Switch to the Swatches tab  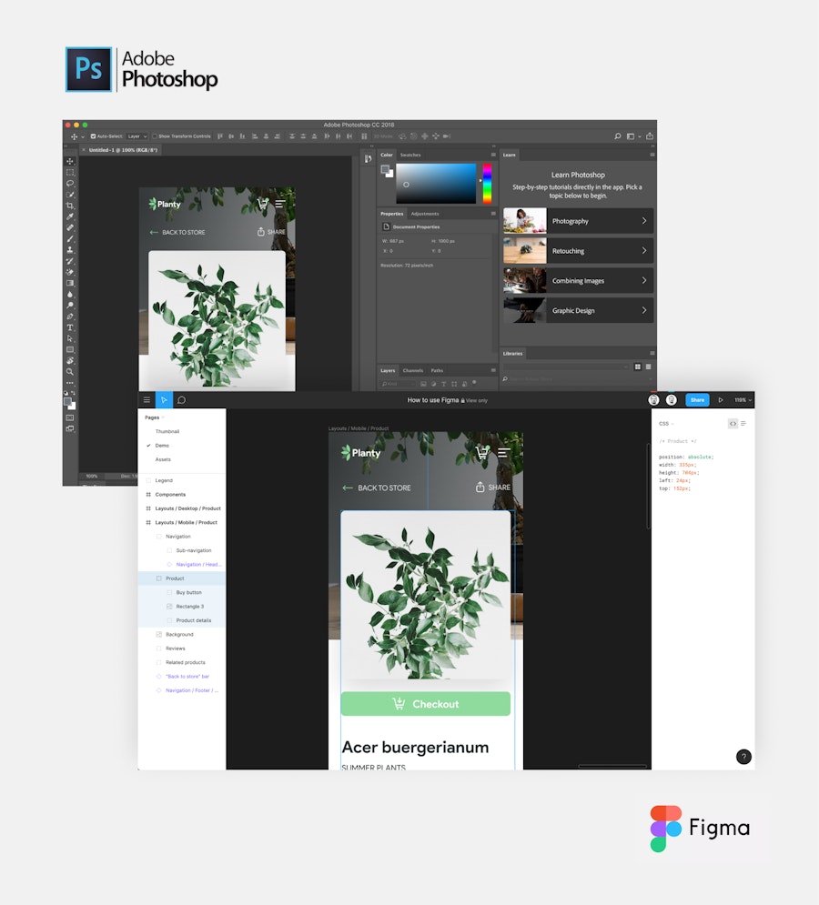click(x=410, y=155)
